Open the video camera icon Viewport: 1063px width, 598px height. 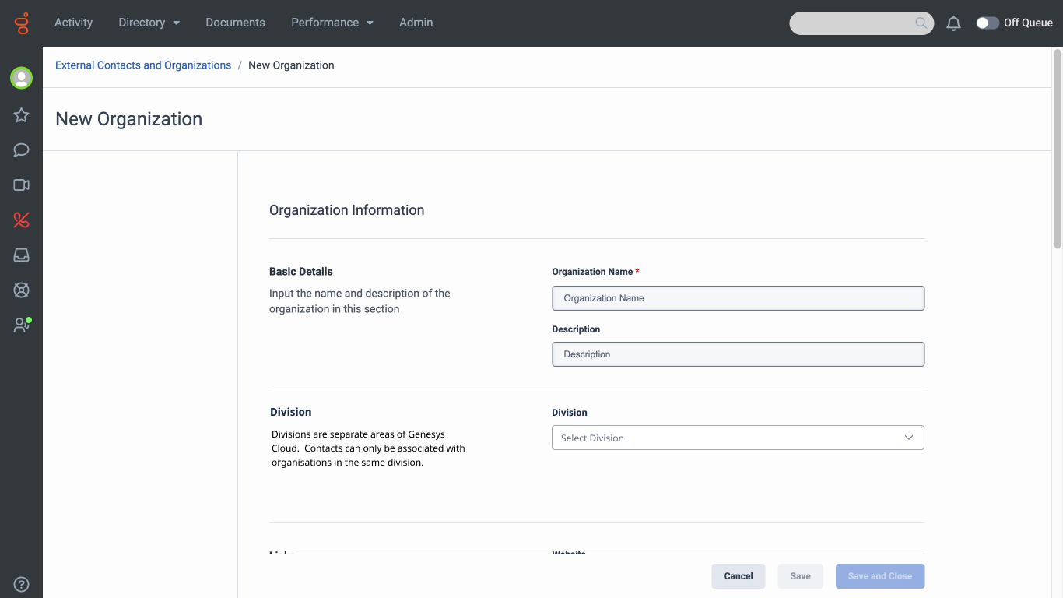[x=21, y=185]
